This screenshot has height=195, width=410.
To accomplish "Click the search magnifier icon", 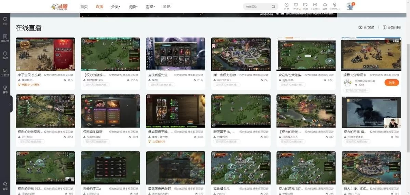I will (x=274, y=6).
